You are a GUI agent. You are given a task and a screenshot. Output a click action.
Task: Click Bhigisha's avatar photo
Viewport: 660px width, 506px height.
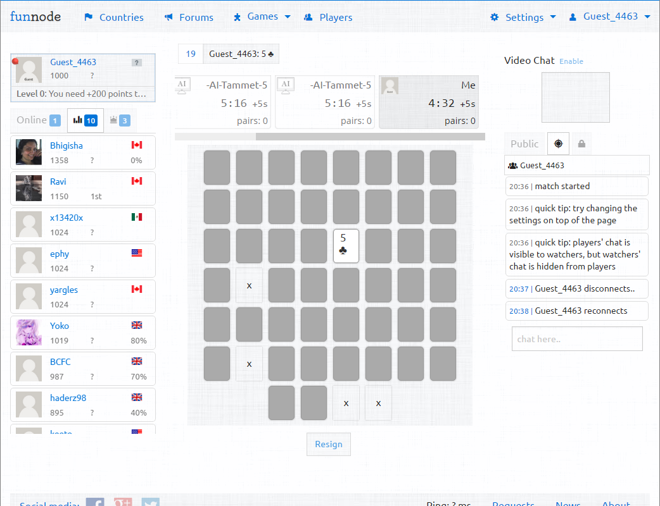point(29,152)
